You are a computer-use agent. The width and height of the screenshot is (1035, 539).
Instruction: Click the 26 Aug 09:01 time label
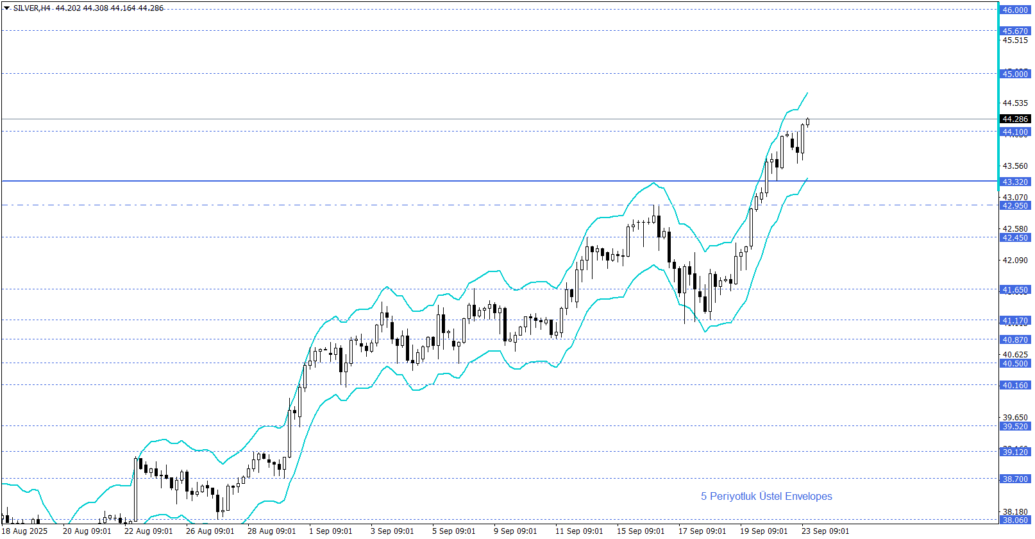tap(210, 531)
